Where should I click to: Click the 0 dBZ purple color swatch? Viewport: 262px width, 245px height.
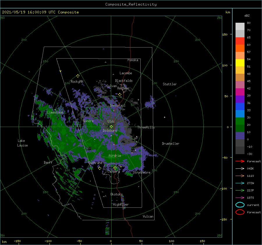[240, 135]
